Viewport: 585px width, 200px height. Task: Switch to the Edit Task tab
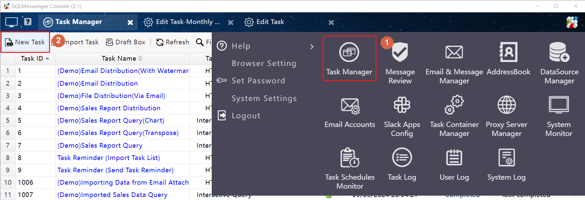pos(264,22)
